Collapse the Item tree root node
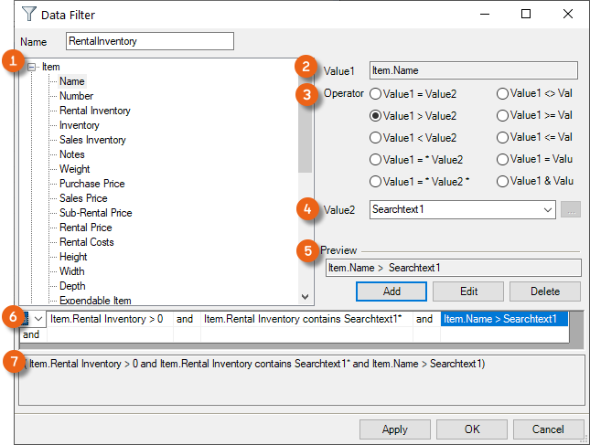The height and width of the screenshot is (445, 590). (x=33, y=67)
